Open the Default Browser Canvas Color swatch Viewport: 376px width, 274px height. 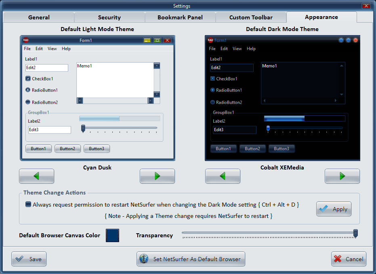[112, 235]
